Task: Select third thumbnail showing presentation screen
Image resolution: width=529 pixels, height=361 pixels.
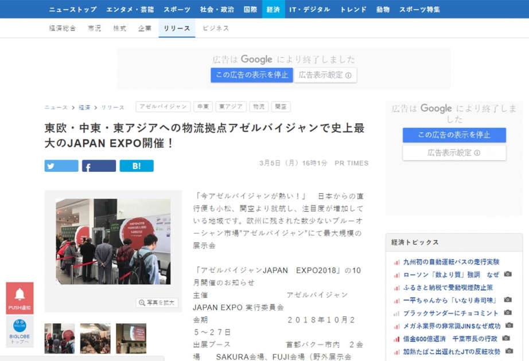Action: pyautogui.click(x=131, y=339)
